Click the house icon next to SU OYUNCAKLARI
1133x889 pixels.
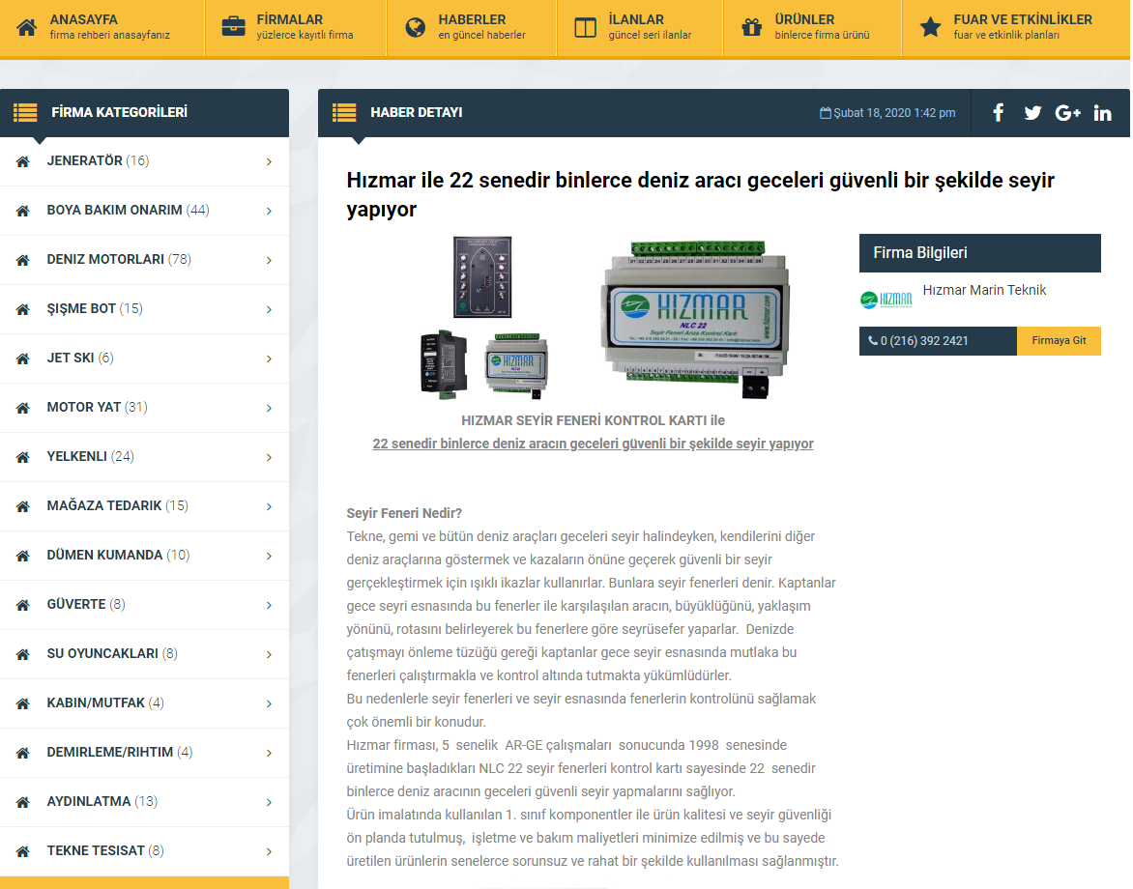pos(23,654)
